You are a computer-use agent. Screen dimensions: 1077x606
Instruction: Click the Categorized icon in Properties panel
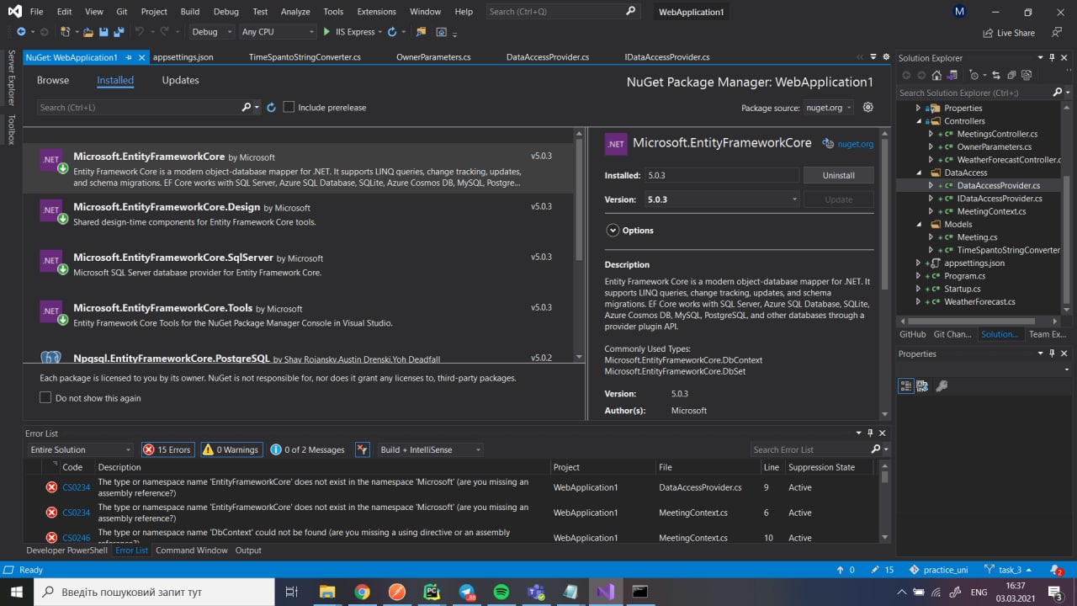[x=906, y=385]
